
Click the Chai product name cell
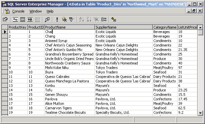tap(69, 32)
